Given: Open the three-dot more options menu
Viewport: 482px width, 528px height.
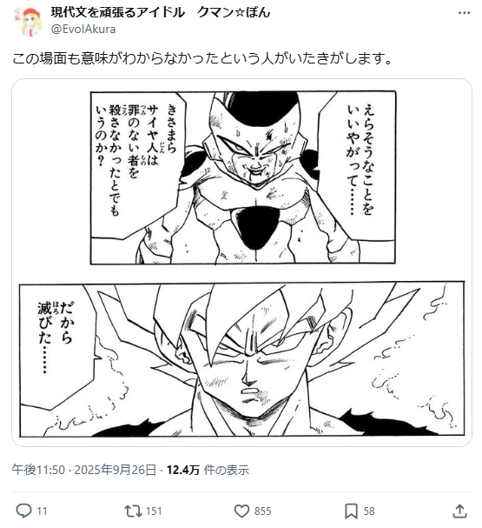Looking at the screenshot, I should [x=464, y=13].
